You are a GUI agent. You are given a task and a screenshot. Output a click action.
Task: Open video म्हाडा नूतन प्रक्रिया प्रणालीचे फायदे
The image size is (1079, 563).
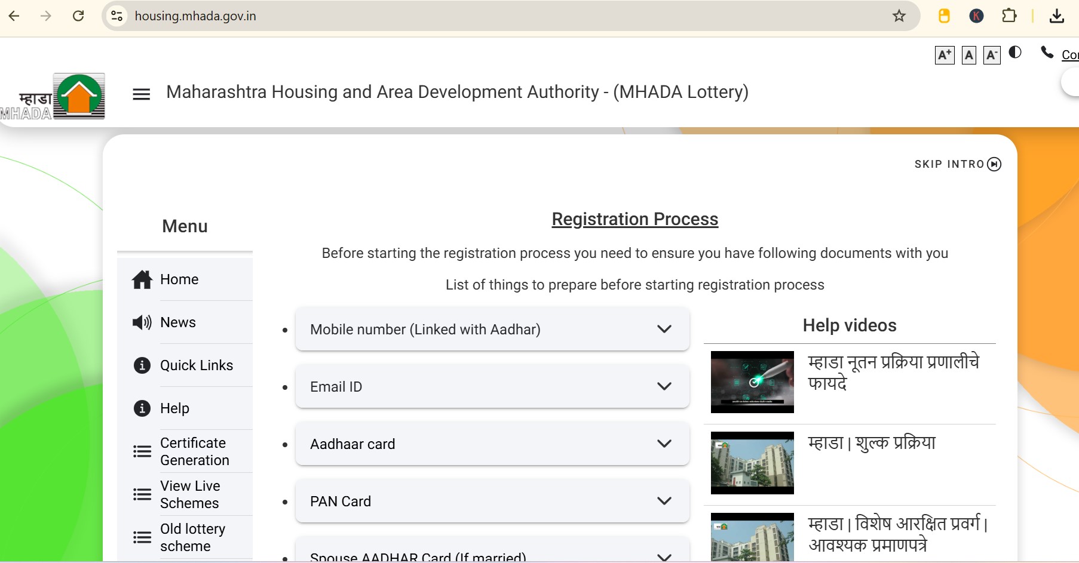coord(893,372)
